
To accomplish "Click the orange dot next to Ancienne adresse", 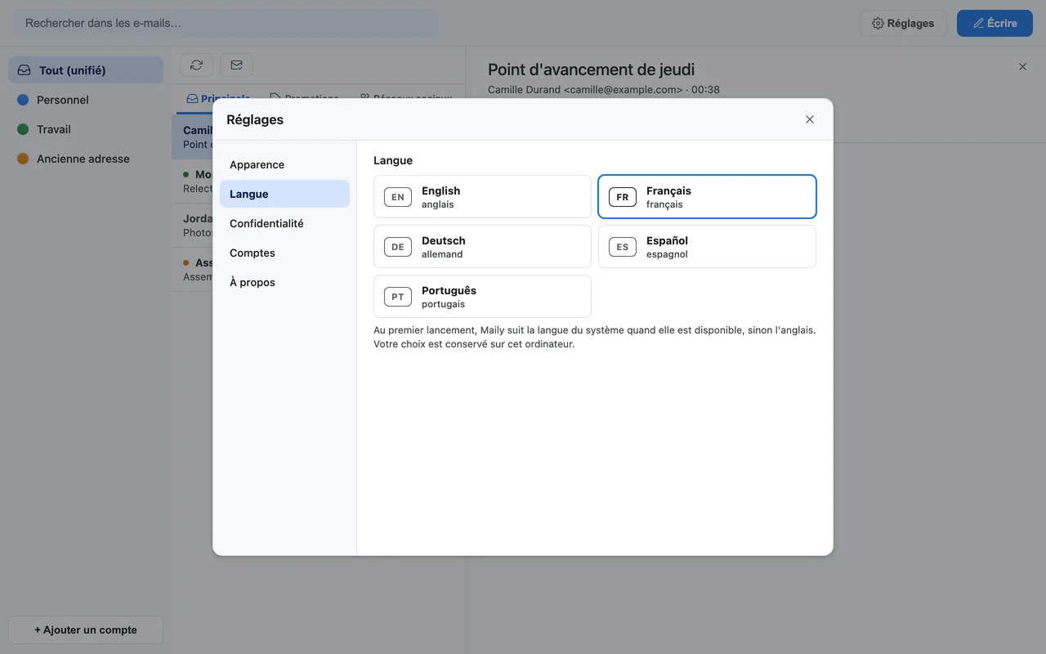I will coord(23,159).
